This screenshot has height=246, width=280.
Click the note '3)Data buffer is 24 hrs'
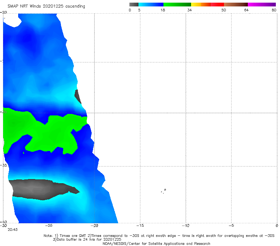tap(87, 240)
